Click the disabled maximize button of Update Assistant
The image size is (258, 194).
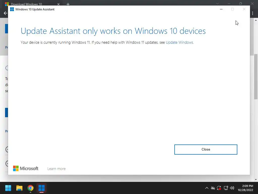point(233,9)
